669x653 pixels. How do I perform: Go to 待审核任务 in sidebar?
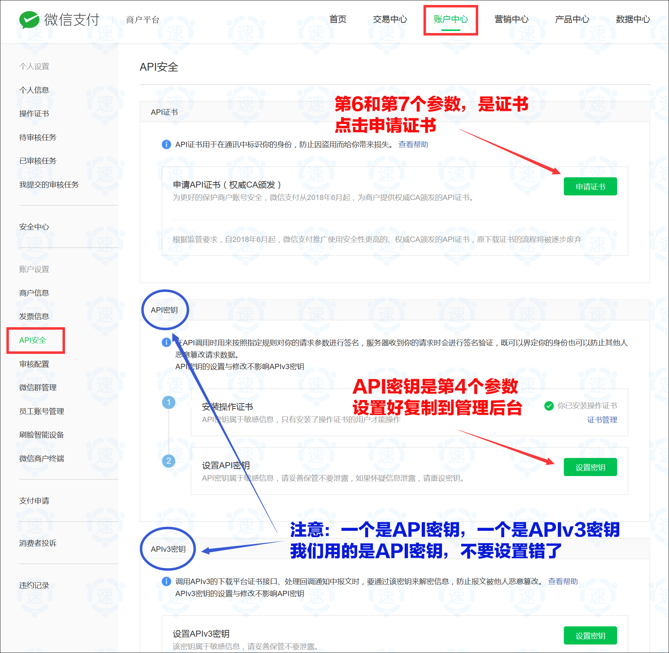38,137
